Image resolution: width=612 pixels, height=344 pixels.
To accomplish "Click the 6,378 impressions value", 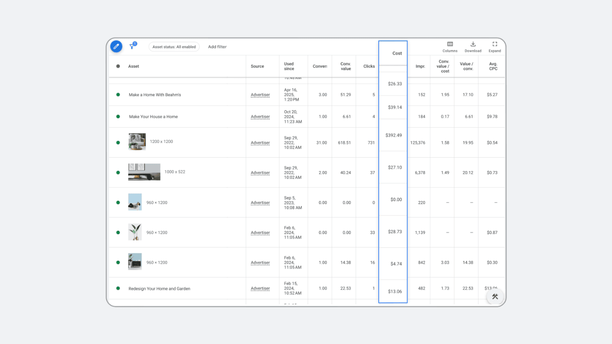I will tap(420, 172).
